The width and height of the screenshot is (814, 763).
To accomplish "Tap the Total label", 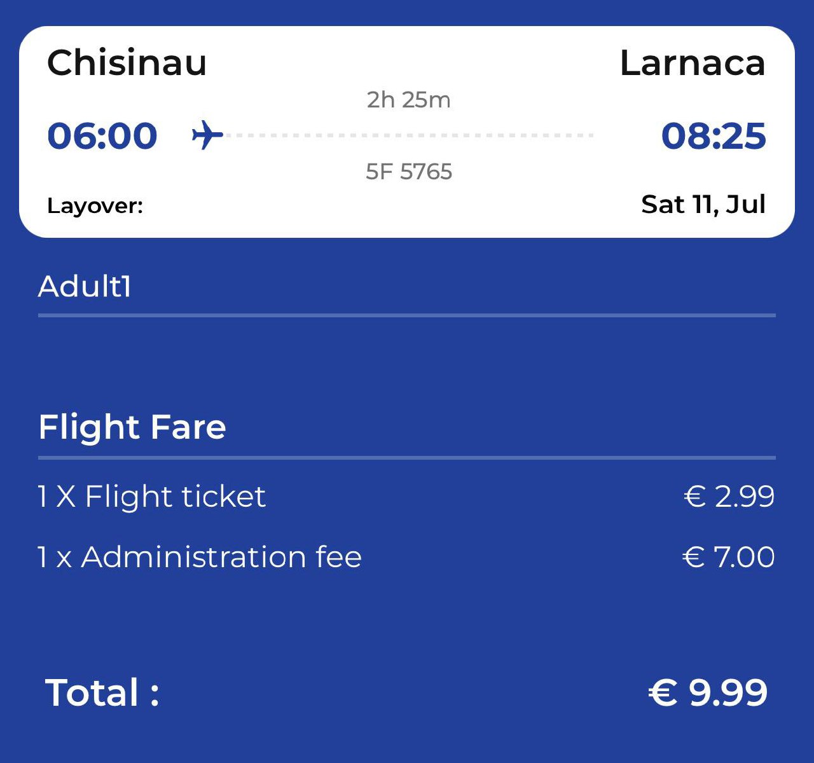I will 102,692.
